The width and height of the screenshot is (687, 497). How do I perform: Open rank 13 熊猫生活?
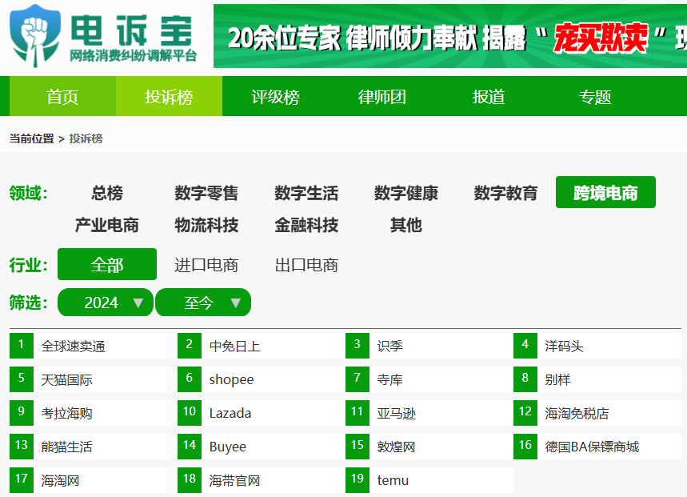pos(93,447)
